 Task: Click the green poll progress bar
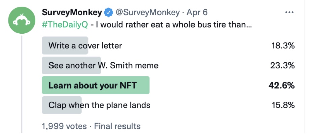[x=96, y=85]
